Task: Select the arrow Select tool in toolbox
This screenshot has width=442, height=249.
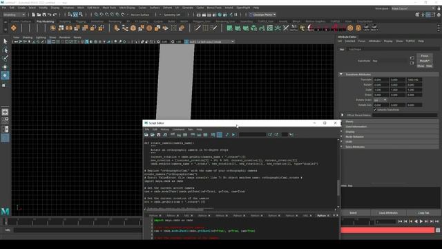Action: [5, 41]
